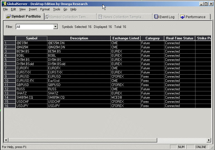Click the @NQ5M symbol cell
Screen dimensions: 215x150
coord(32,47)
